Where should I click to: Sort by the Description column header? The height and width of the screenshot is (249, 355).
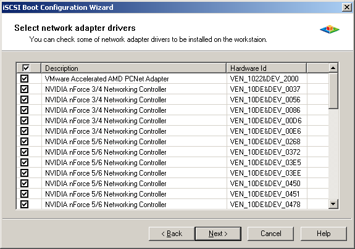(x=134, y=68)
